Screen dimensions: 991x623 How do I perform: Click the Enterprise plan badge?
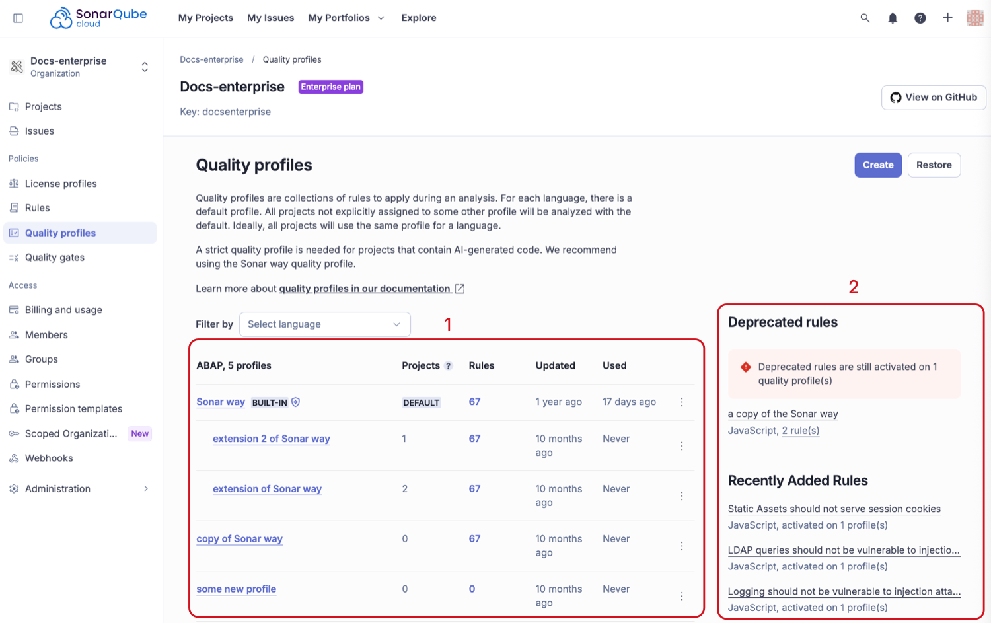(x=330, y=87)
